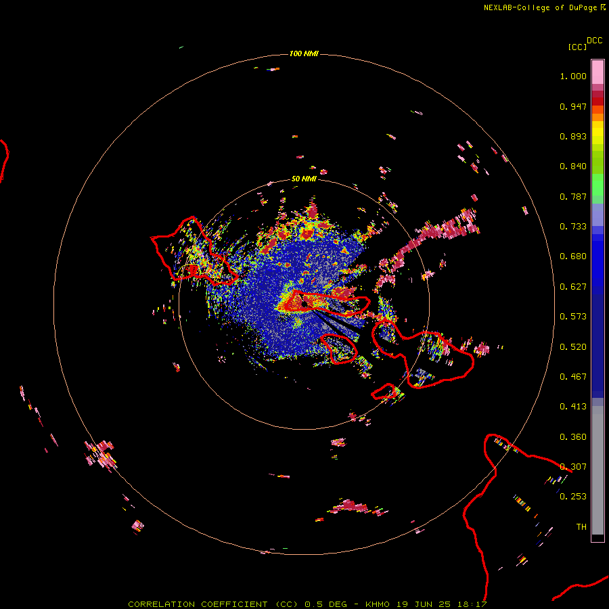Click the [CC] legend unit label
This screenshot has height=609, width=609.
tap(577, 47)
